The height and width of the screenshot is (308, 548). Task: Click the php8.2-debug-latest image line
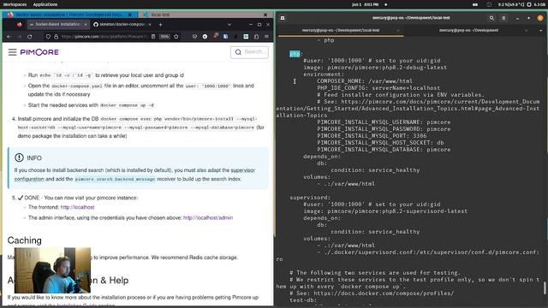(375, 68)
